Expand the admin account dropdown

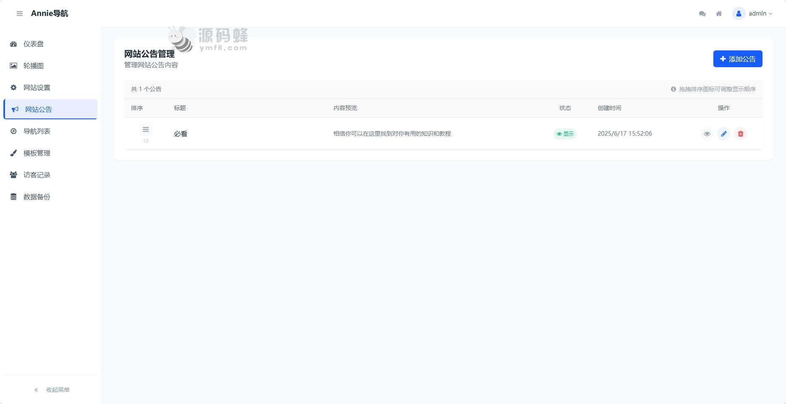click(760, 13)
